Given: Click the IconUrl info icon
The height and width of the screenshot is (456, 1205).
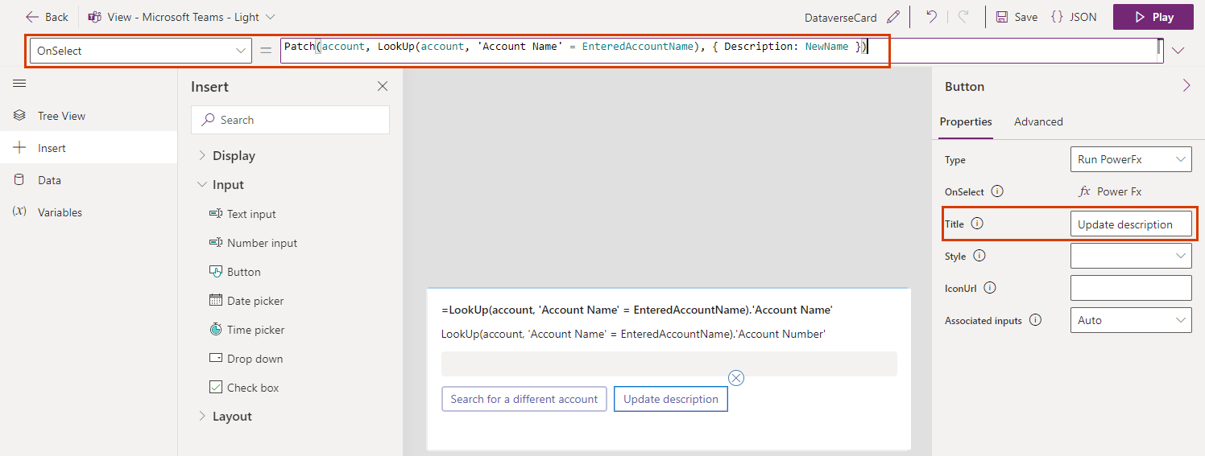Looking at the screenshot, I should pos(990,288).
